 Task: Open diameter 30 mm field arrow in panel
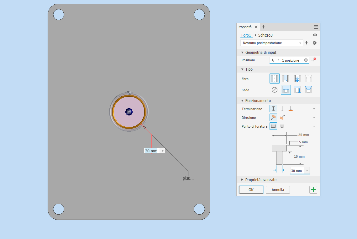[x=307, y=170]
